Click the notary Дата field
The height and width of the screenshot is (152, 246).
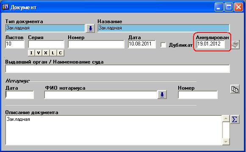point(19,95)
